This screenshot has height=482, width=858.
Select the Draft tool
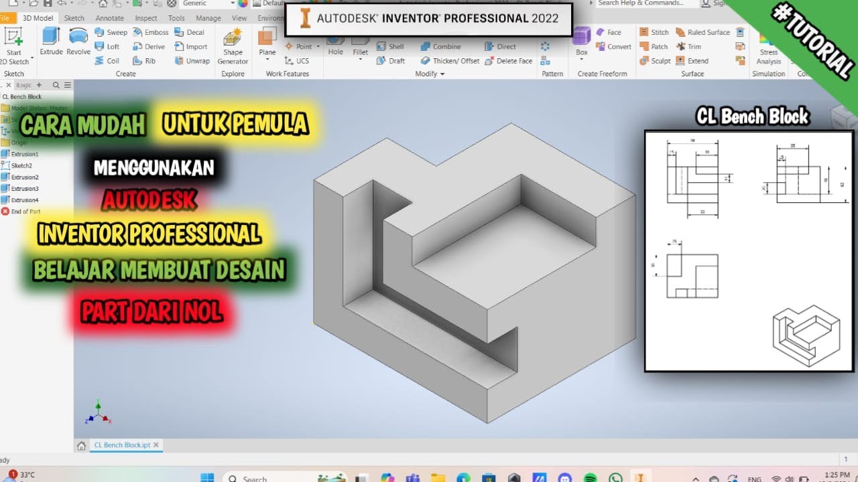click(390, 61)
